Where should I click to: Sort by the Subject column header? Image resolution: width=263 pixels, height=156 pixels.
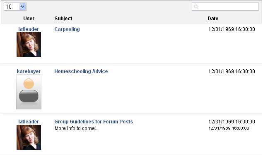(x=63, y=19)
